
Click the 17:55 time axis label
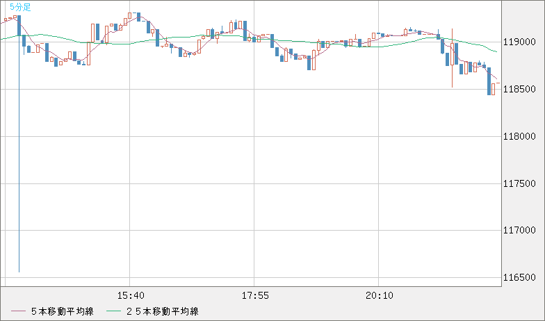tap(255, 296)
